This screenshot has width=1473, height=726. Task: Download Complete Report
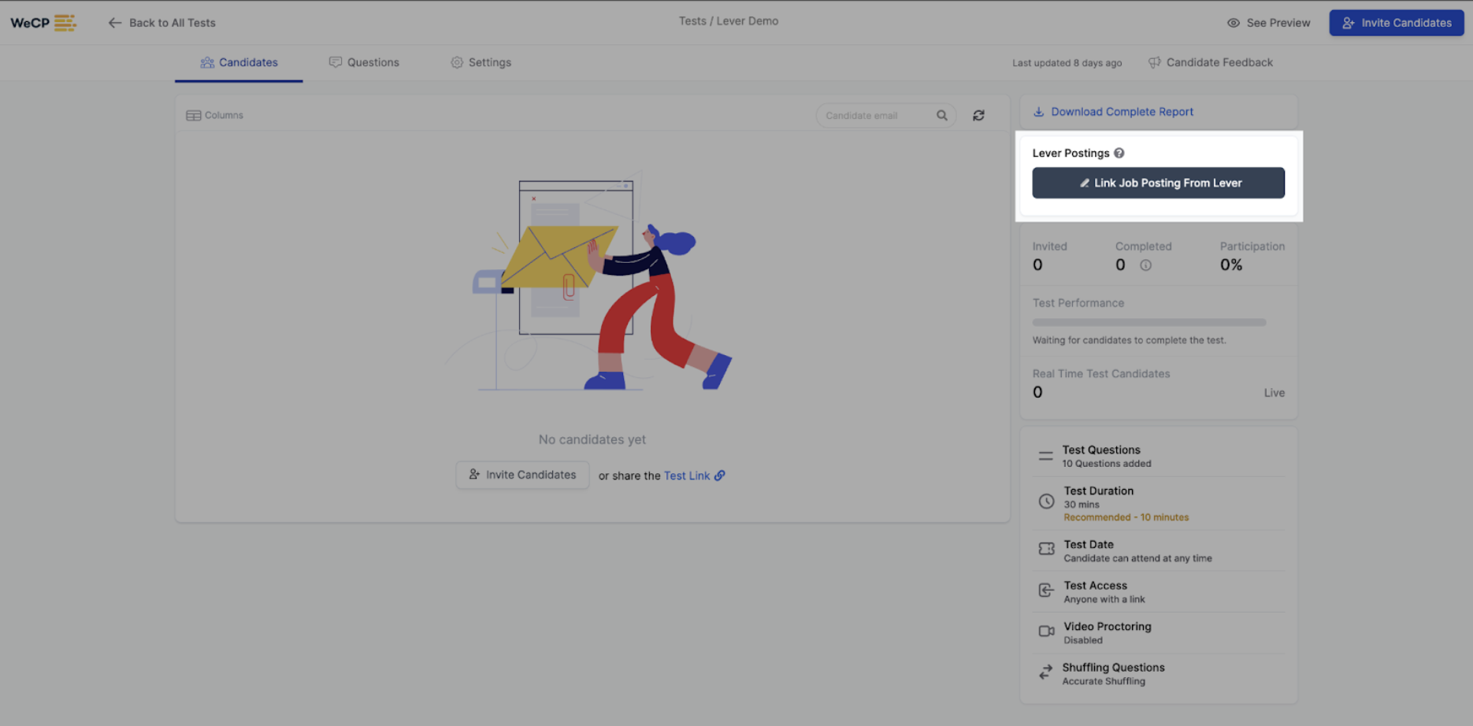[1113, 112]
